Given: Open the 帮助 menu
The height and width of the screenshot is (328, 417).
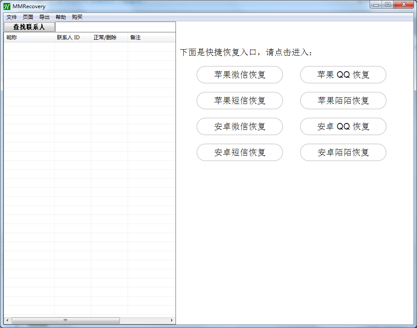Looking at the screenshot, I should (61, 17).
